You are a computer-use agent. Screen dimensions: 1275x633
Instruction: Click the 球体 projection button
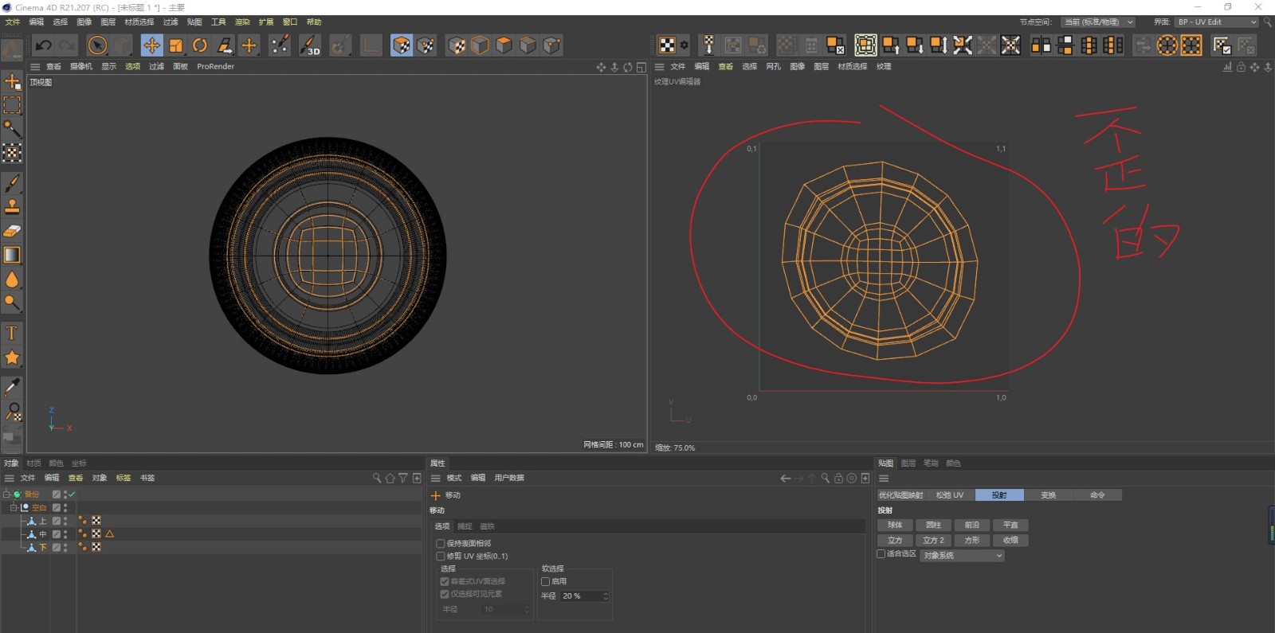895,526
